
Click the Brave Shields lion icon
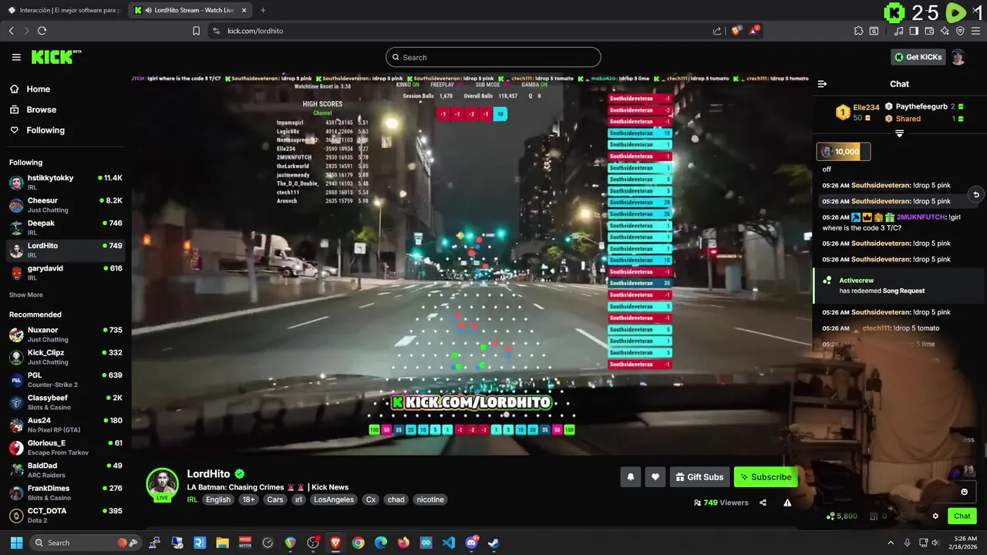coord(736,31)
